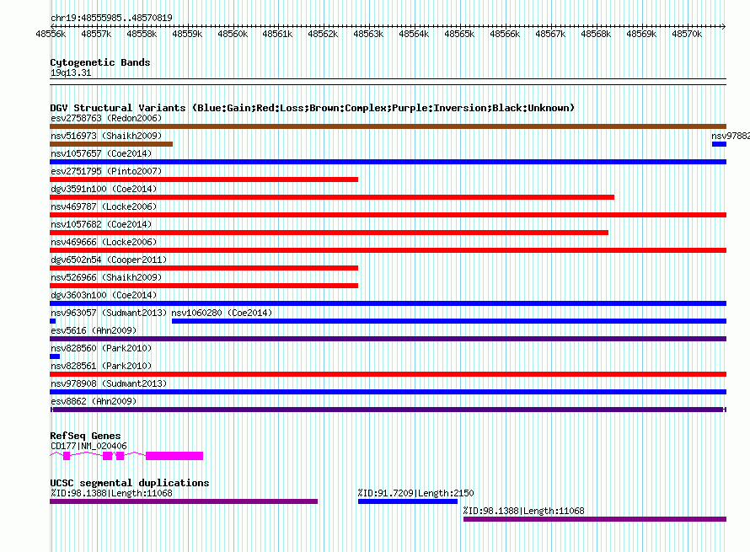Screen dimensions: 750x552
Task: Click the small nsv828560 blue bar
Action: coord(55,356)
